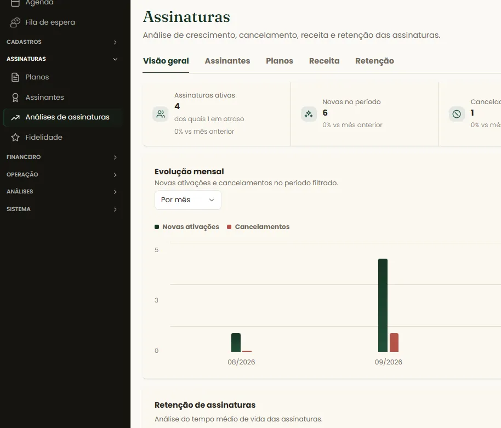Viewport: 501px width, 428px height.
Task: Click the 09/2026 green activations bar
Action: (x=383, y=305)
